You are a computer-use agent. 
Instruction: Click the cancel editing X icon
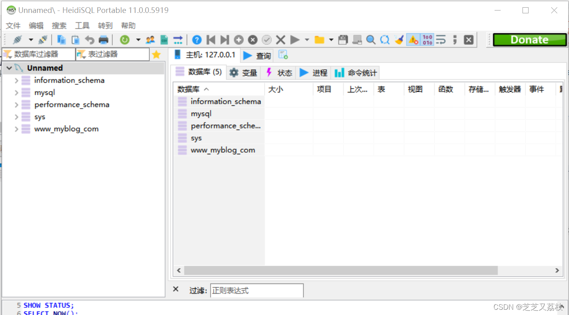click(281, 40)
